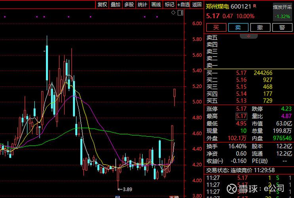Click the diamond icon above chart
The height and width of the screenshot is (198, 294).
coord(173,13)
